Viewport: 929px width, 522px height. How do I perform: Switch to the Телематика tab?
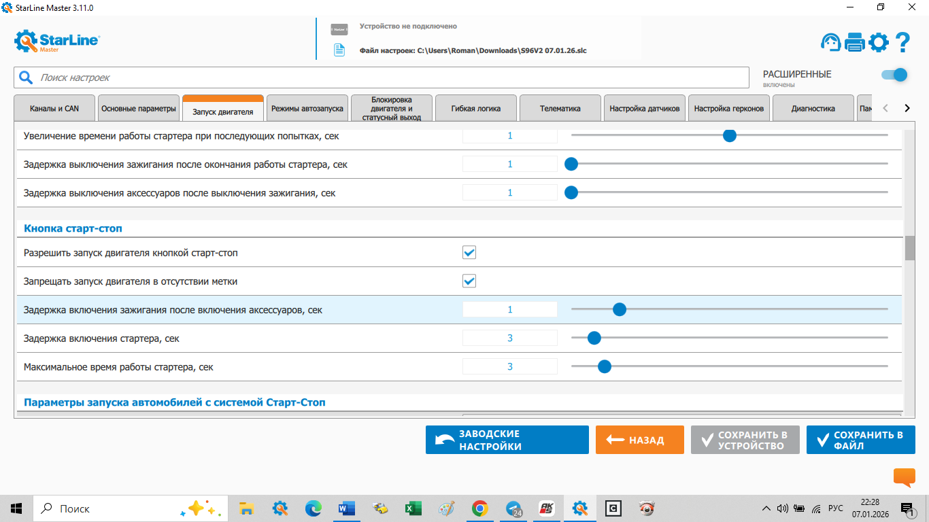coord(560,108)
